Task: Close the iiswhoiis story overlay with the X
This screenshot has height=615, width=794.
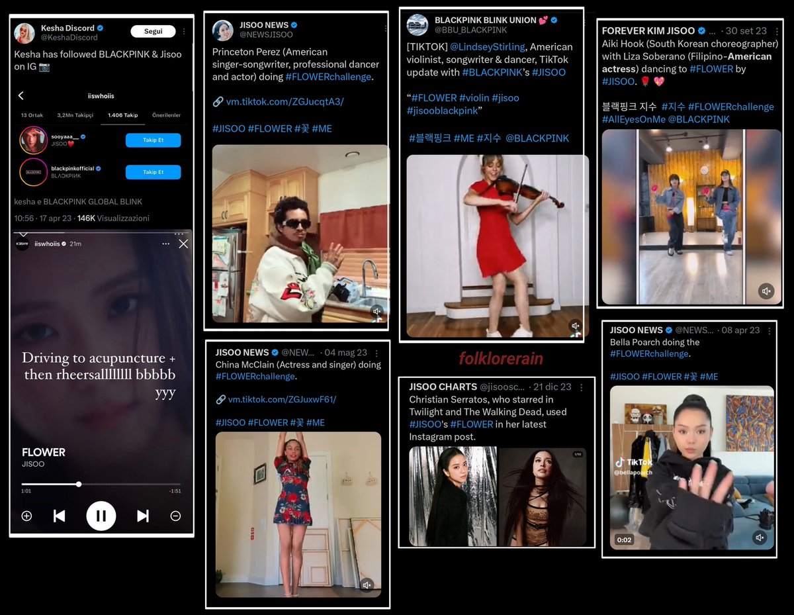Action: (x=183, y=242)
